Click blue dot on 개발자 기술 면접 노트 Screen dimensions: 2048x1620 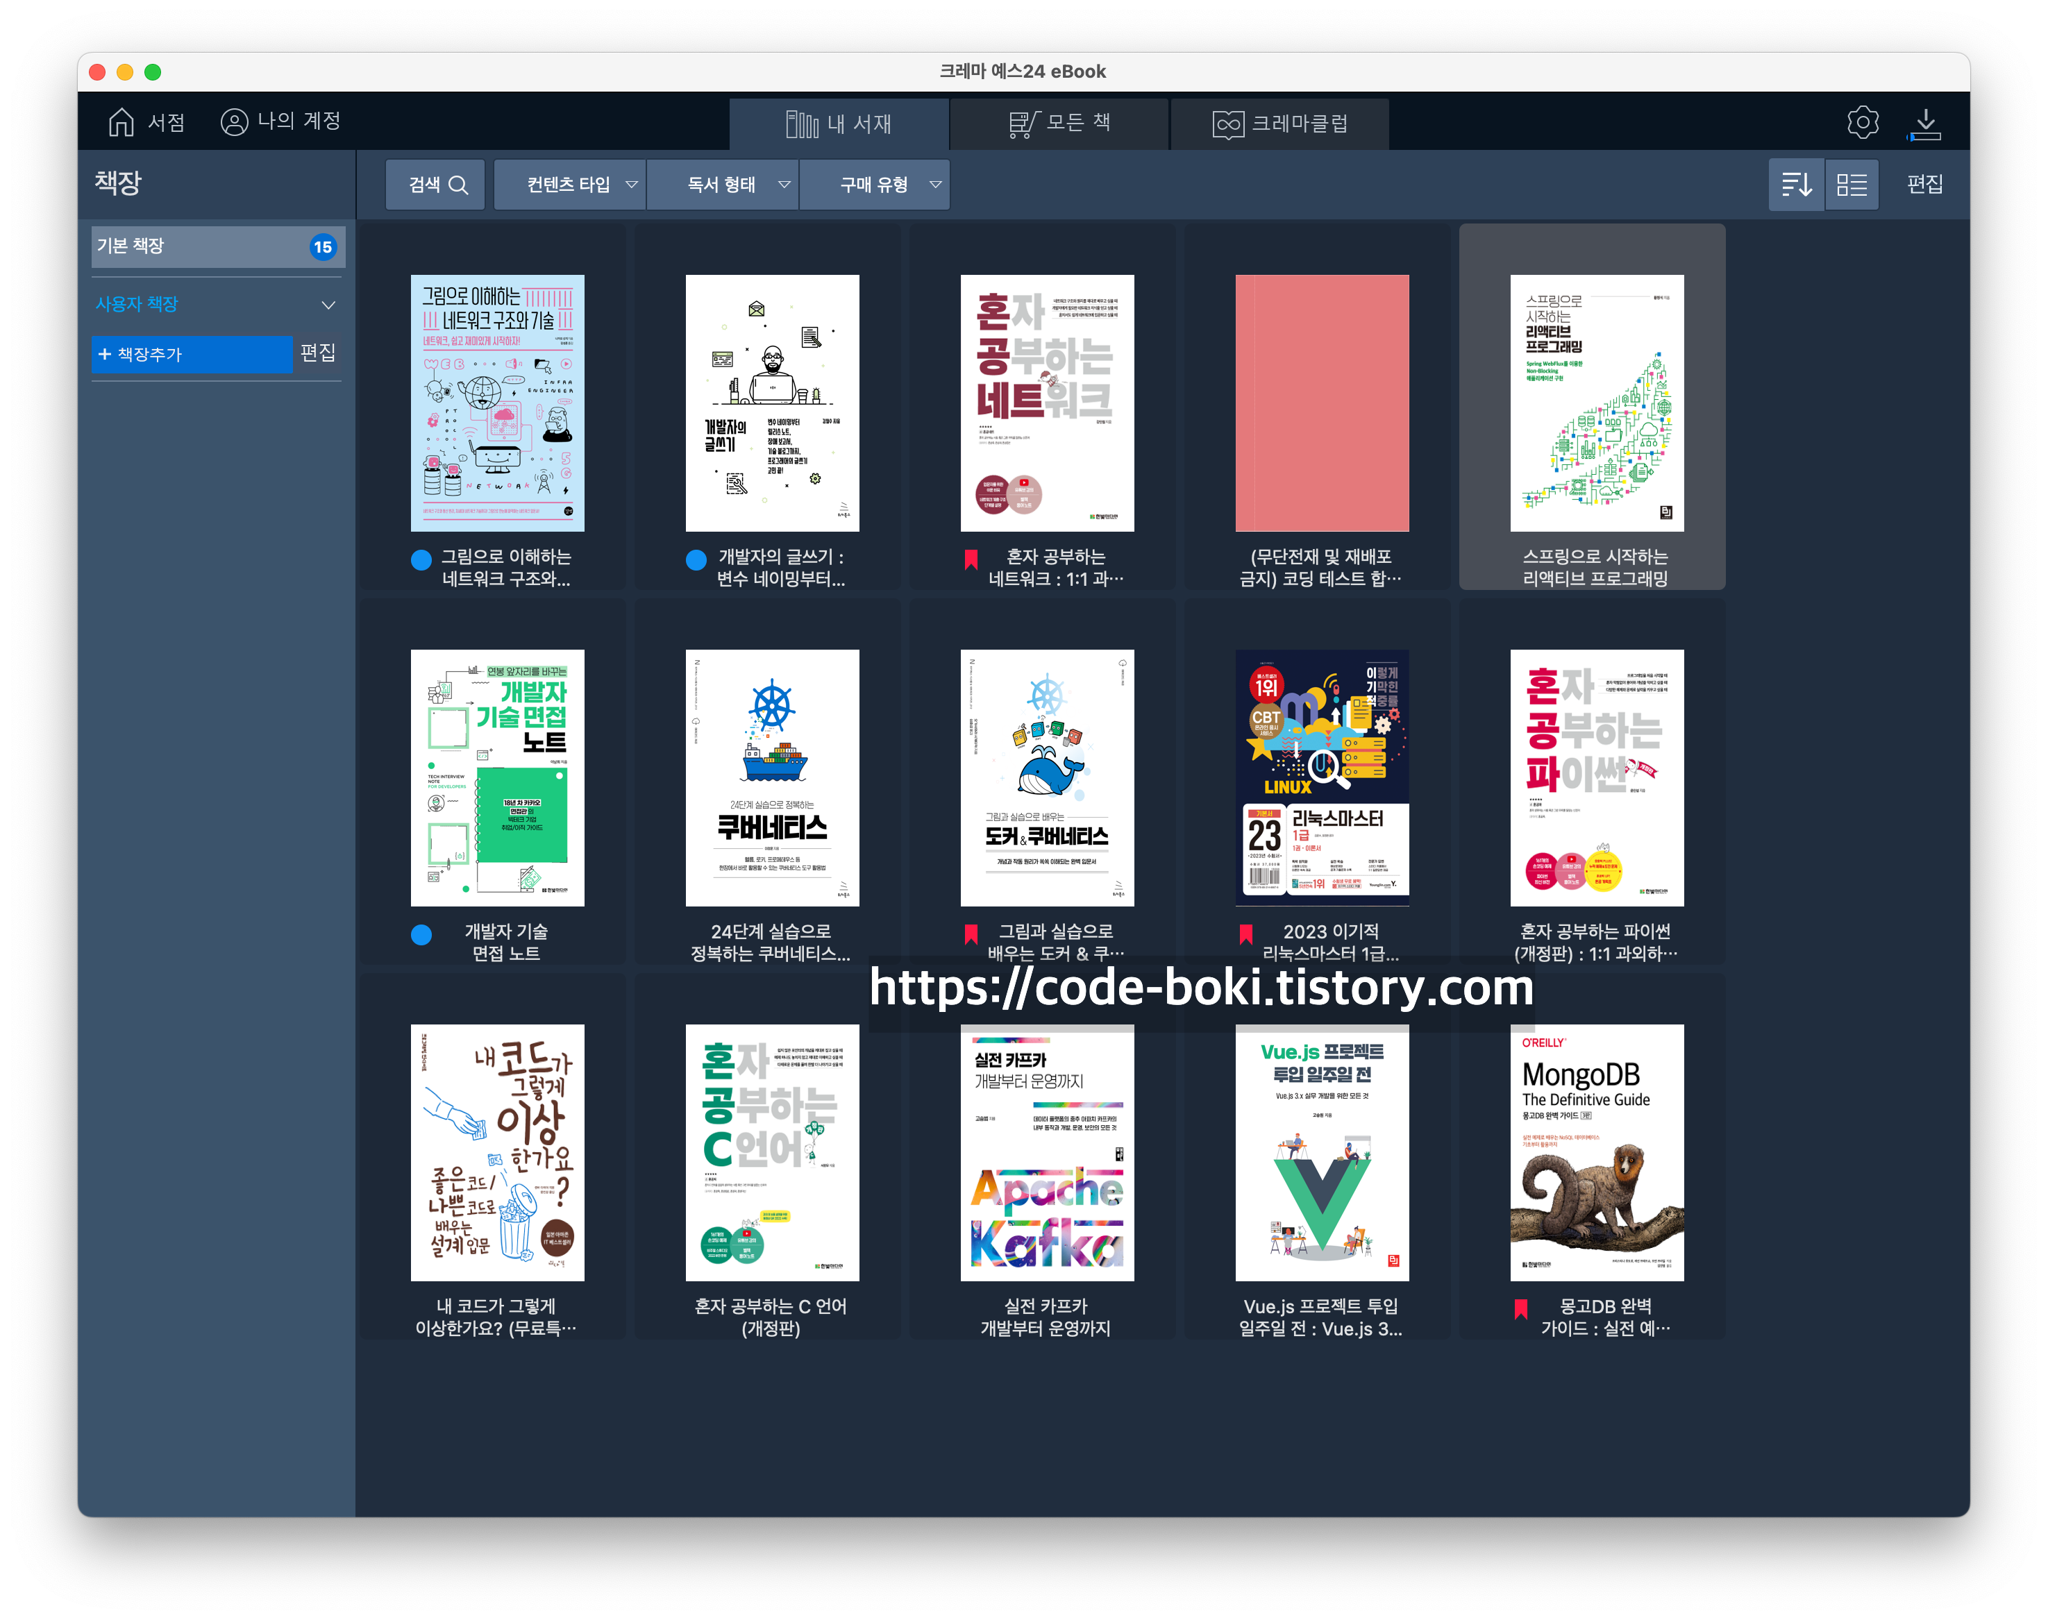[421, 934]
